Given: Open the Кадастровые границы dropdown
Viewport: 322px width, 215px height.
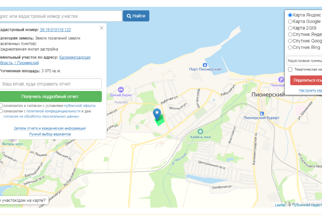Looking at the screenshot, I should (304, 61).
